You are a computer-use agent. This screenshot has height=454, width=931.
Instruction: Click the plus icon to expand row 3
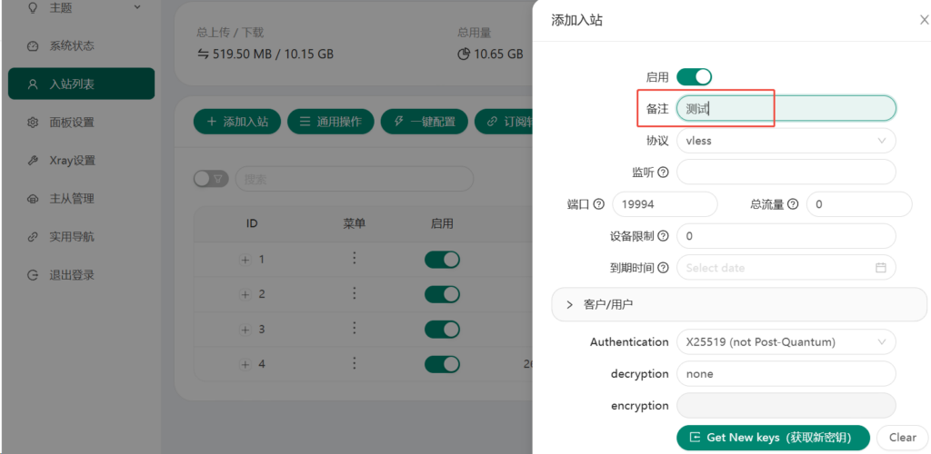(x=245, y=330)
